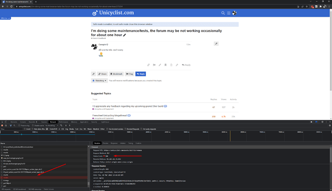Click the Flag topic button
Viewport: 332px width, 191px height.
129,74
